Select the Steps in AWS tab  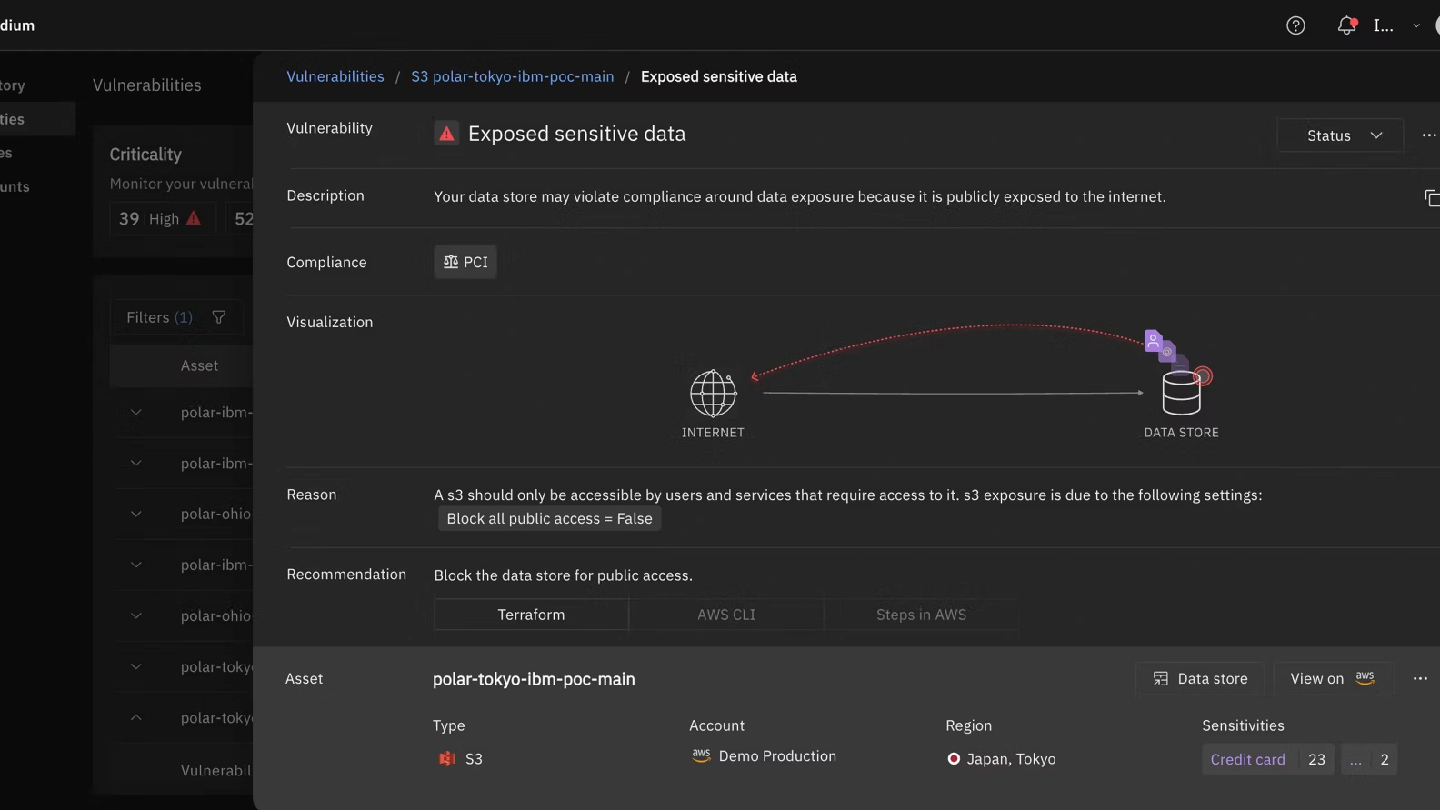920,615
